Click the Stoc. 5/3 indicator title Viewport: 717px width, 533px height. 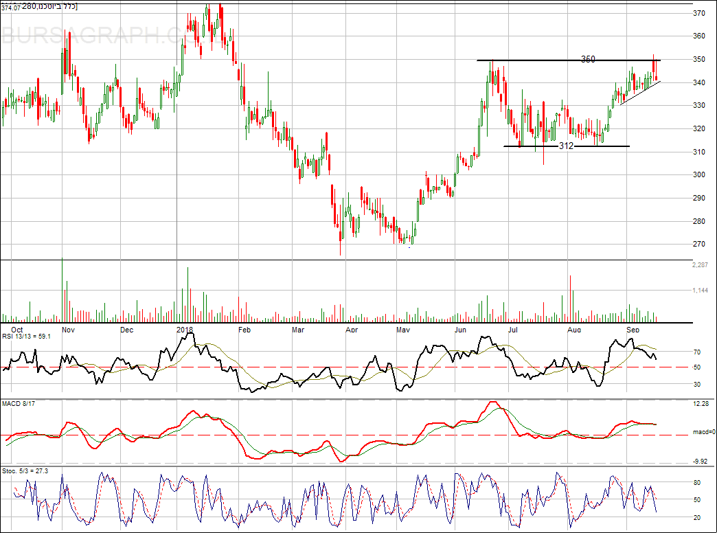click(20, 471)
